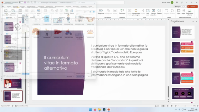This screenshot has height=112, width=199.
Task: Undo the last action
Action: 28,2
